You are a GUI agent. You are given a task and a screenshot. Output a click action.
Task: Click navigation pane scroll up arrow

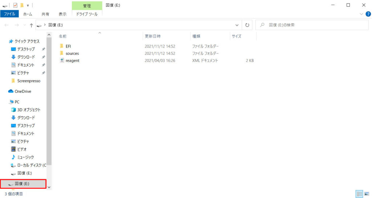[49, 35]
